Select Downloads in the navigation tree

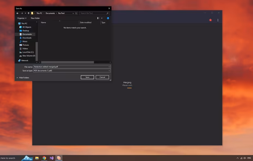point(25,38)
